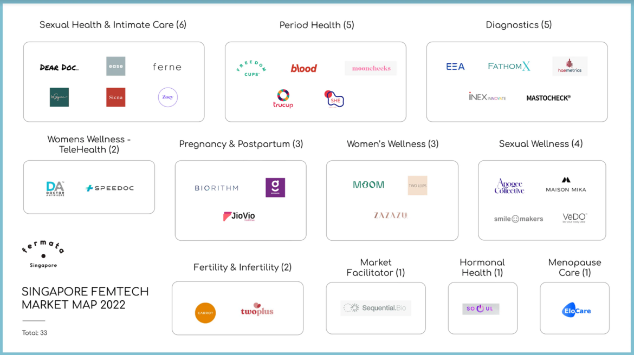
Task: Click the haemetrics logo
Action: 570,66
